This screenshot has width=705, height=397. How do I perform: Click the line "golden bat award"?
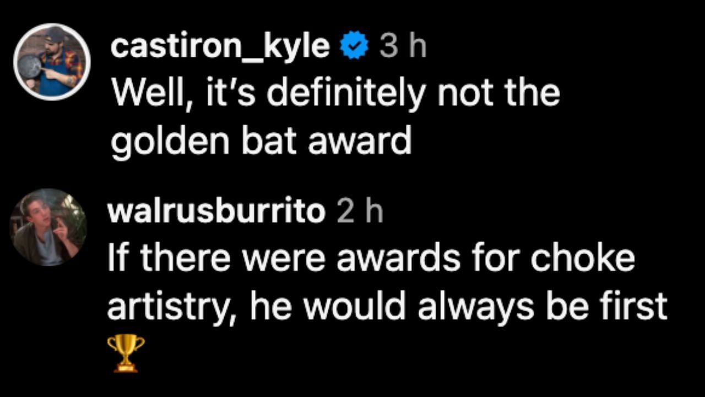pos(261,141)
